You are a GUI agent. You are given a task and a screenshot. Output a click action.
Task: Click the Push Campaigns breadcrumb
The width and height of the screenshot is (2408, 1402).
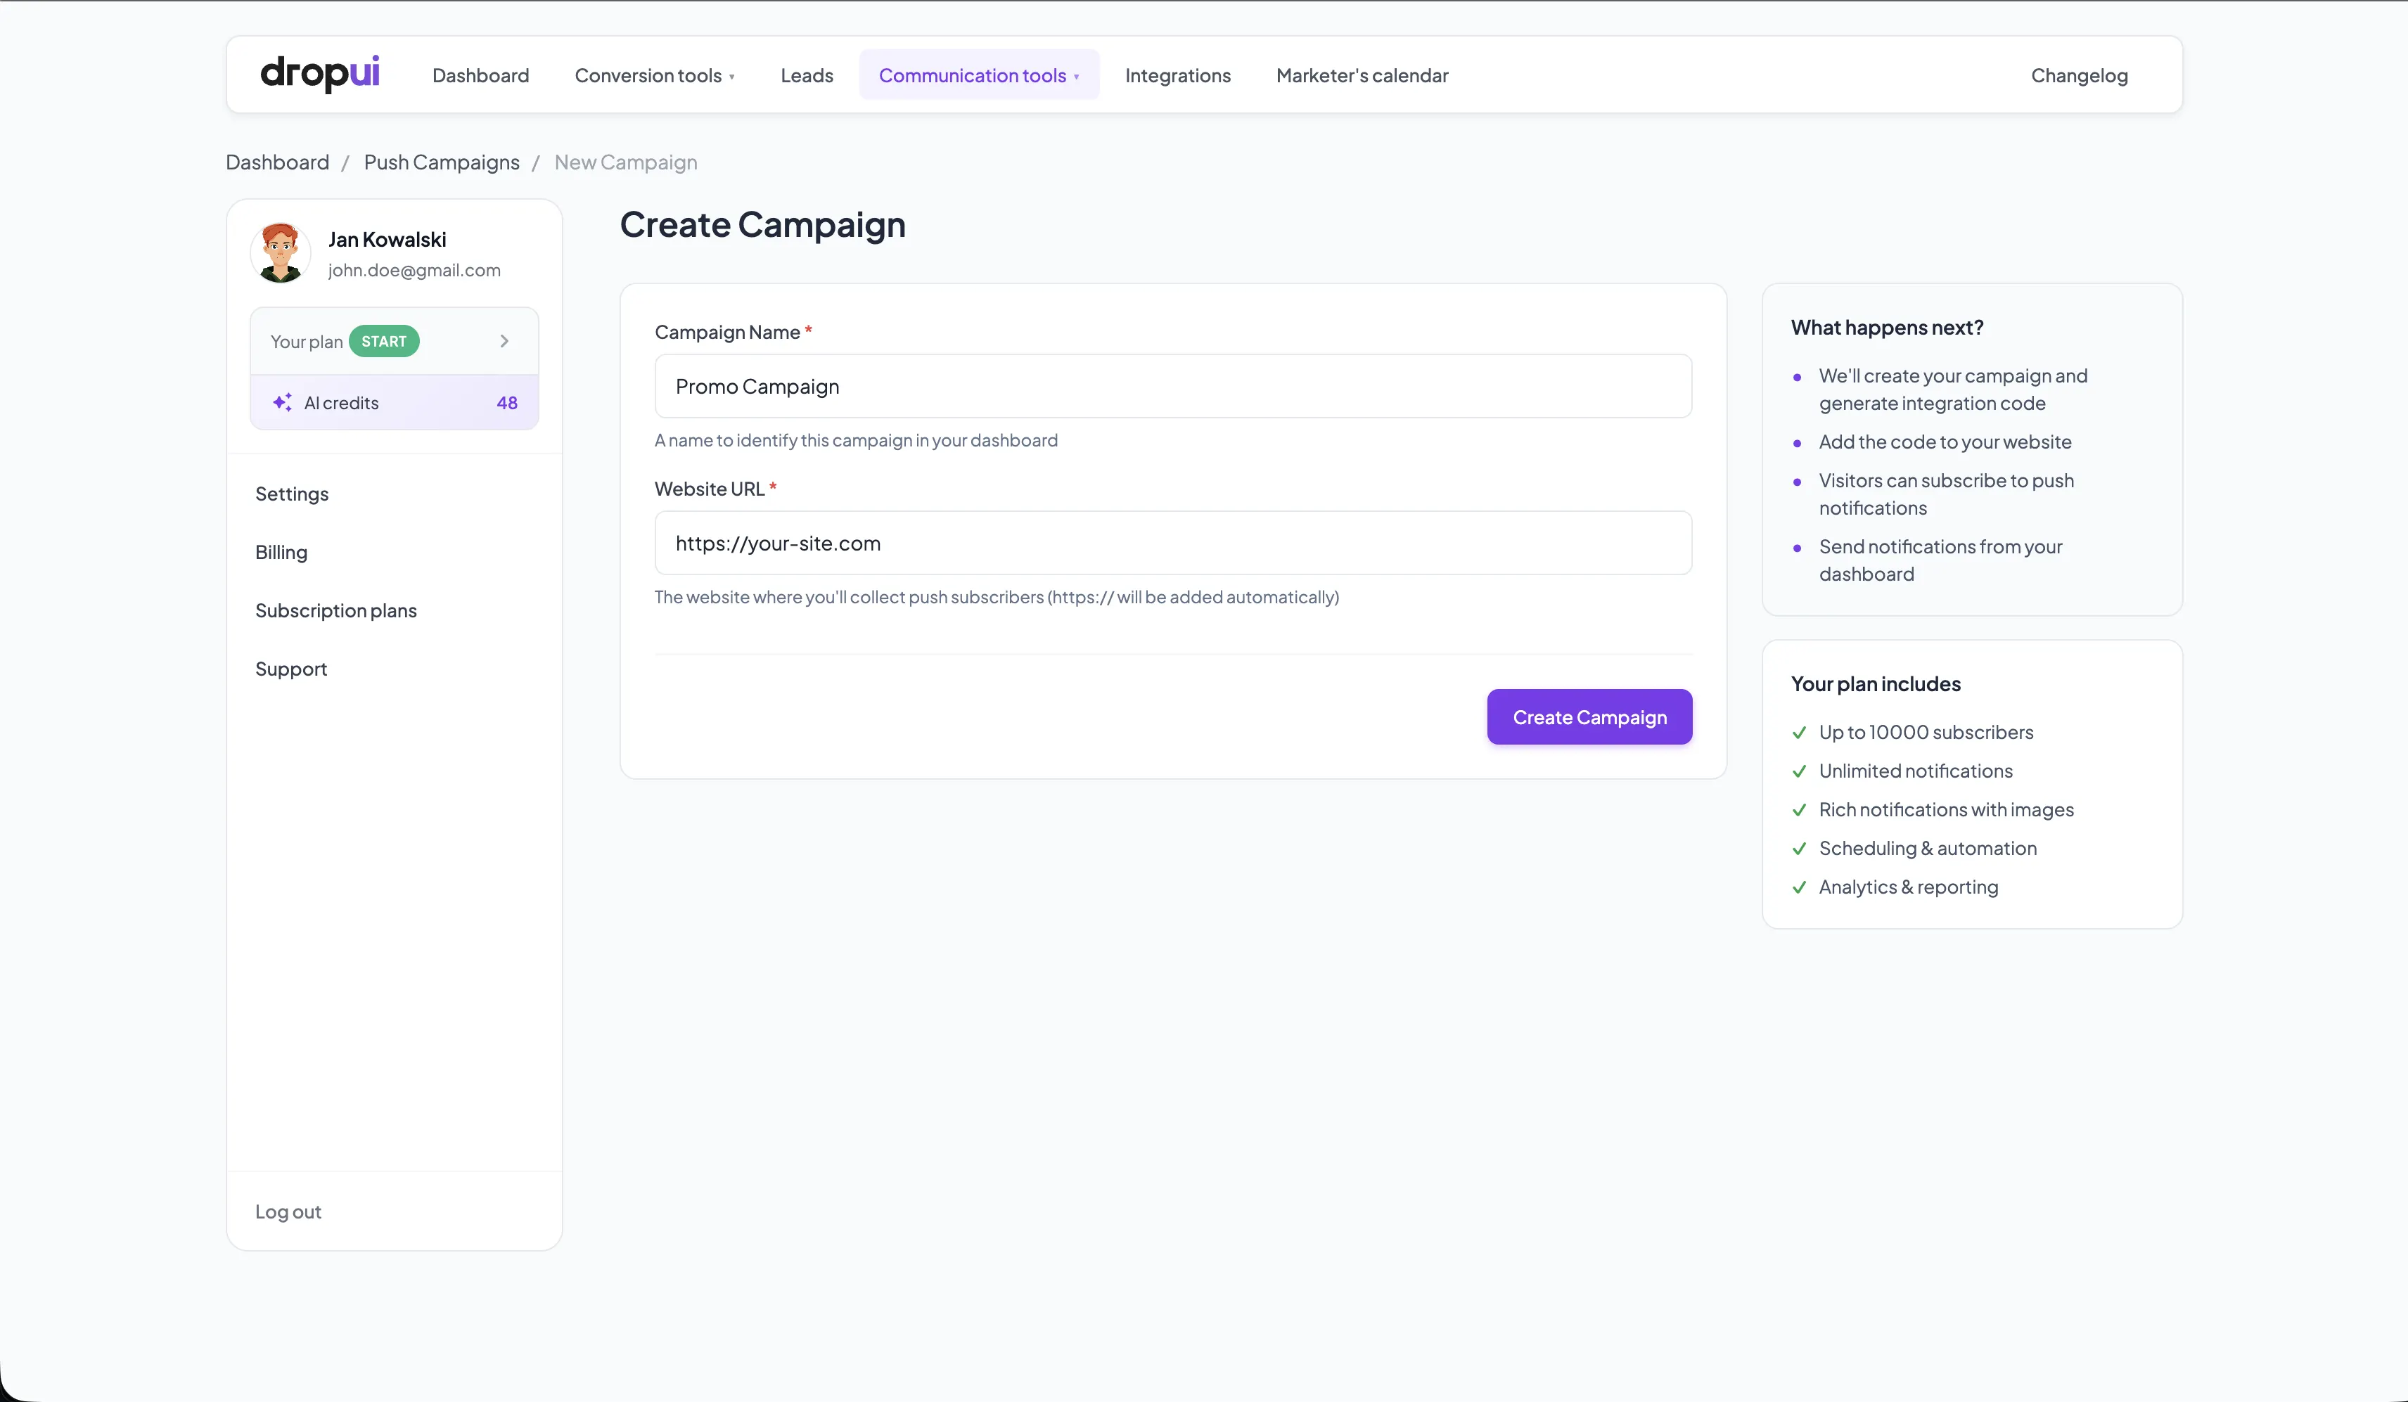click(442, 162)
